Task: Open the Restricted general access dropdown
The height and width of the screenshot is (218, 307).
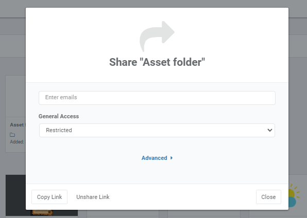Action: click(x=157, y=130)
